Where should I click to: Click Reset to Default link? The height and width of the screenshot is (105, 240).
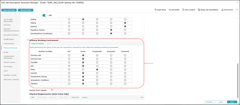pyautogui.click(x=37, y=43)
